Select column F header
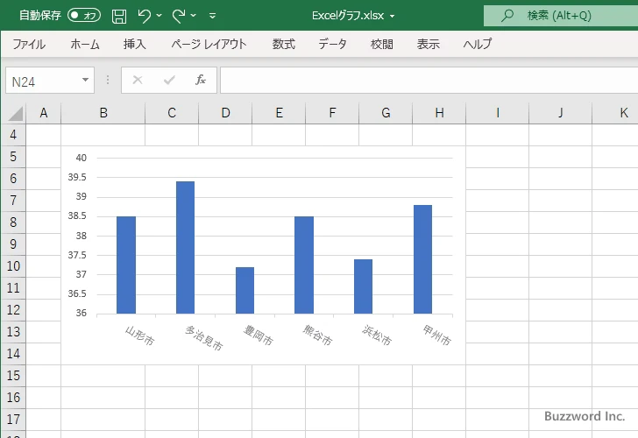The image size is (638, 438). [x=332, y=113]
